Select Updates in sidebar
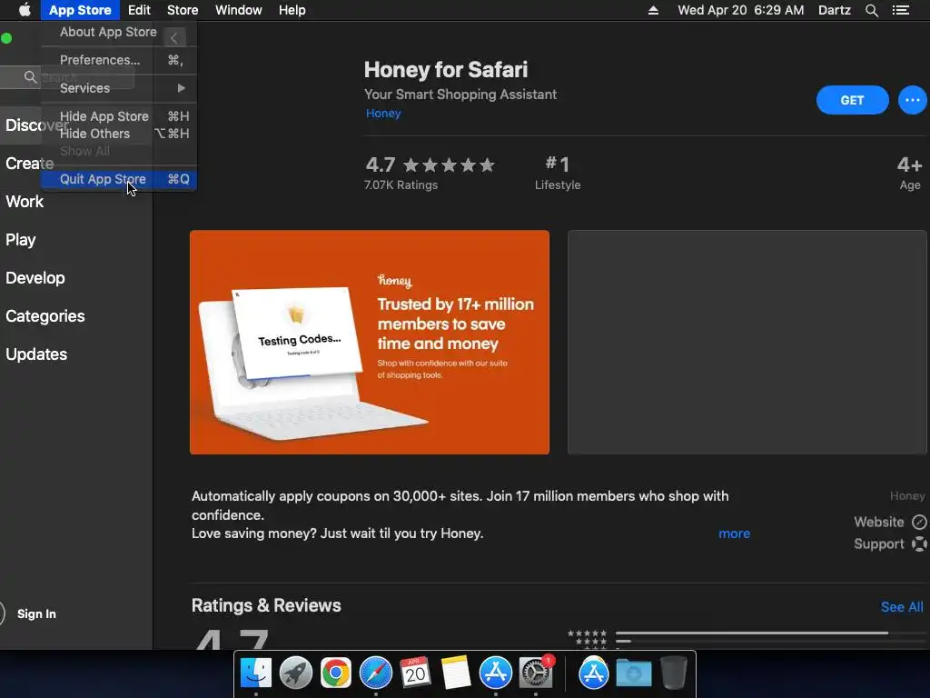 (x=36, y=354)
